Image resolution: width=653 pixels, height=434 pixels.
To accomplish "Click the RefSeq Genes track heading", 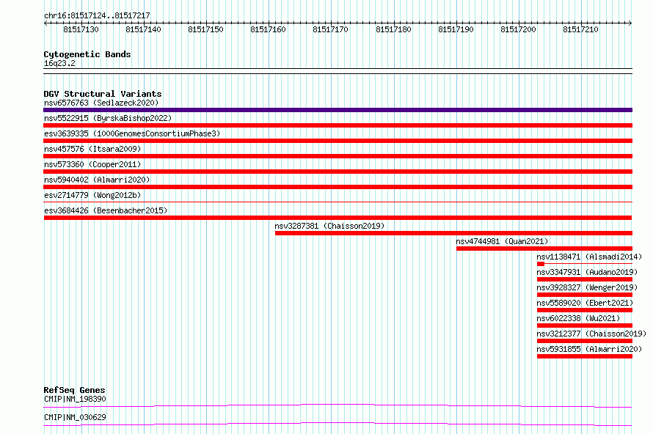I will [x=74, y=390].
